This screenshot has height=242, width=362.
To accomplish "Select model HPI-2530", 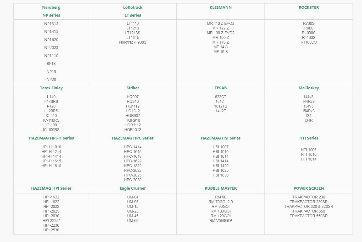I will click(x=51, y=230).
